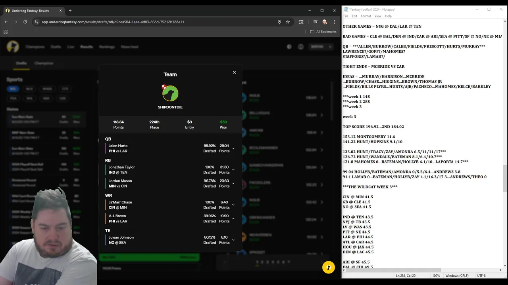Open Chrome profile avatar

click(x=325, y=22)
